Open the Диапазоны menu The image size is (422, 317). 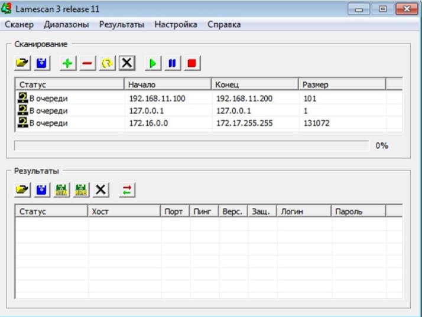pos(66,25)
